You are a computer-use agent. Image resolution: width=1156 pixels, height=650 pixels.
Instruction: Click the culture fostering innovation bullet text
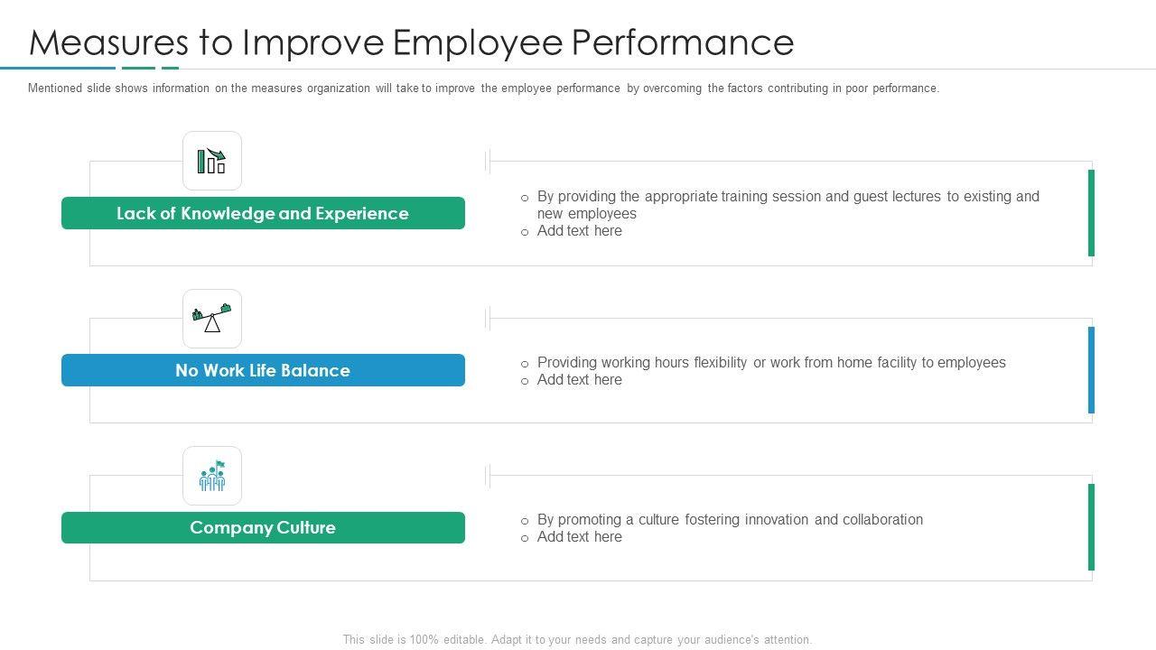[730, 519]
